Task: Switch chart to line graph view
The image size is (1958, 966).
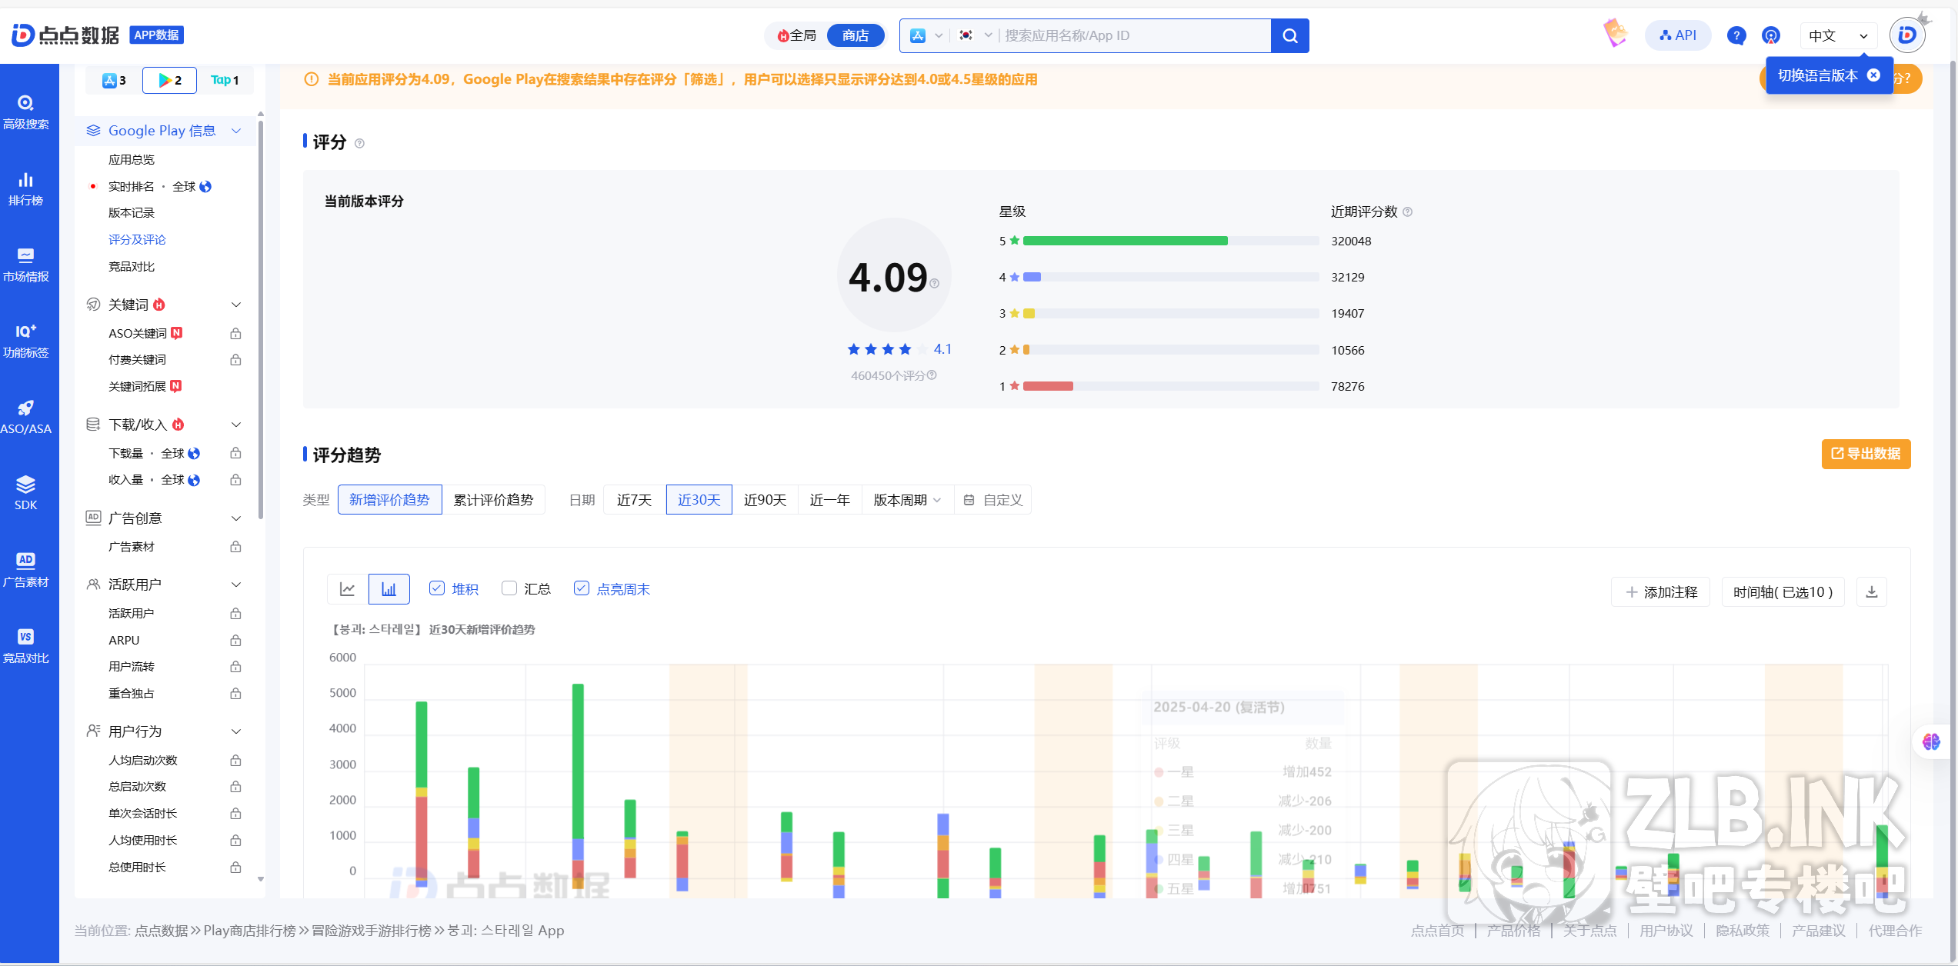Action: point(348,589)
